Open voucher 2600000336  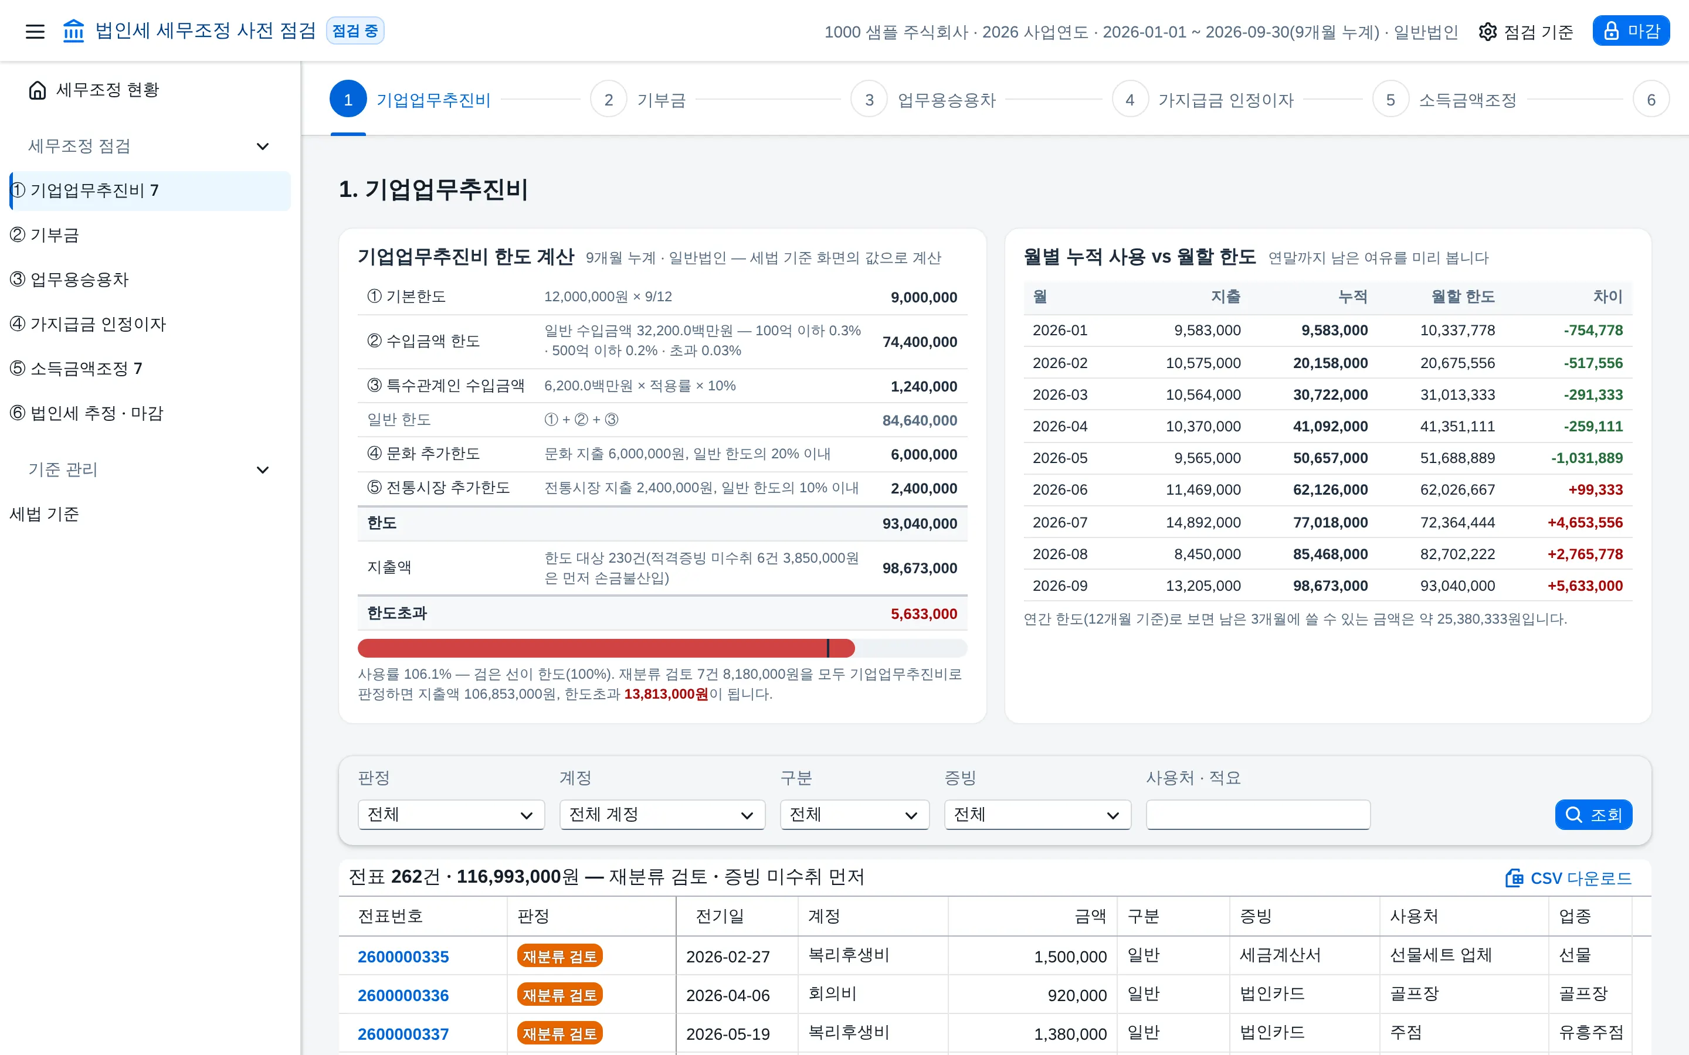(403, 996)
